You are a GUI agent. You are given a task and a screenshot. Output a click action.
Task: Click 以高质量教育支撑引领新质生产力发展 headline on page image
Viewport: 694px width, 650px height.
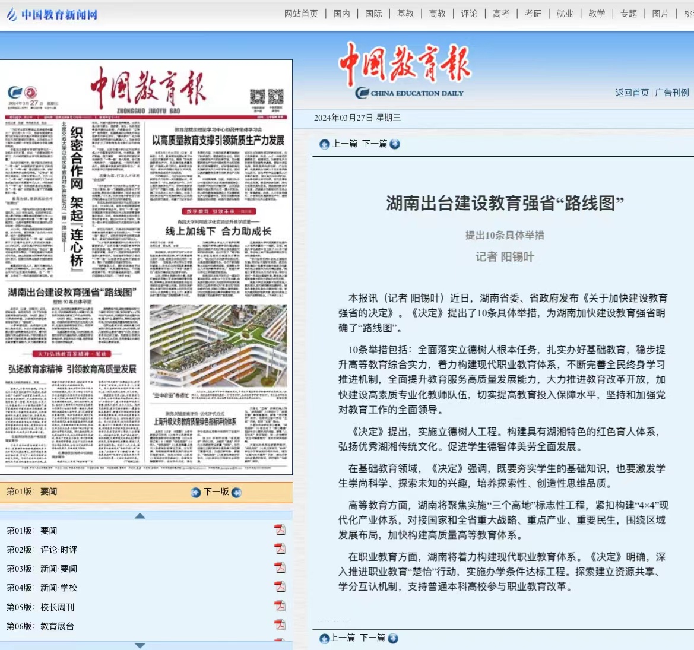tap(218, 140)
